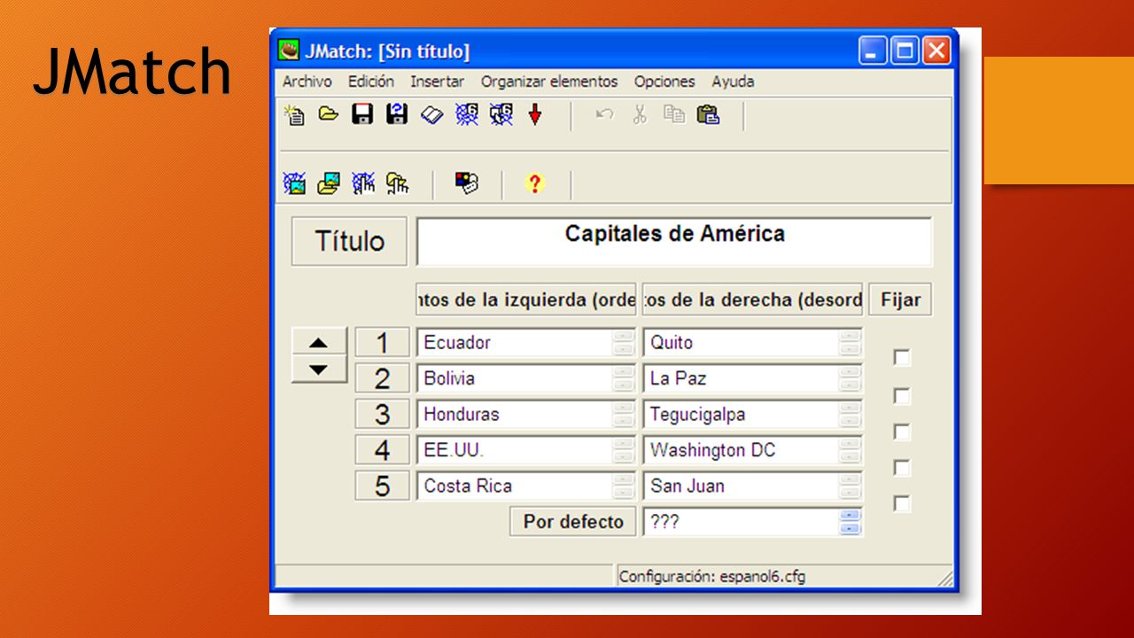The width and height of the screenshot is (1134, 638).
Task: Click the red down arrow exit icon
Action: (x=535, y=114)
